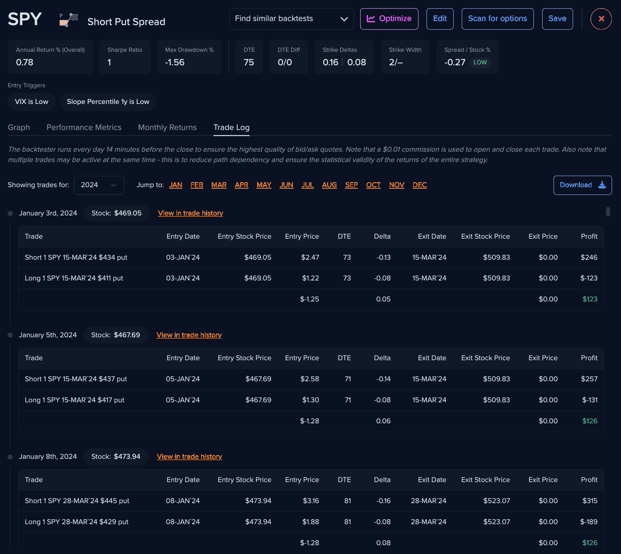
Task: Click Scan for options button
Action: [497, 19]
